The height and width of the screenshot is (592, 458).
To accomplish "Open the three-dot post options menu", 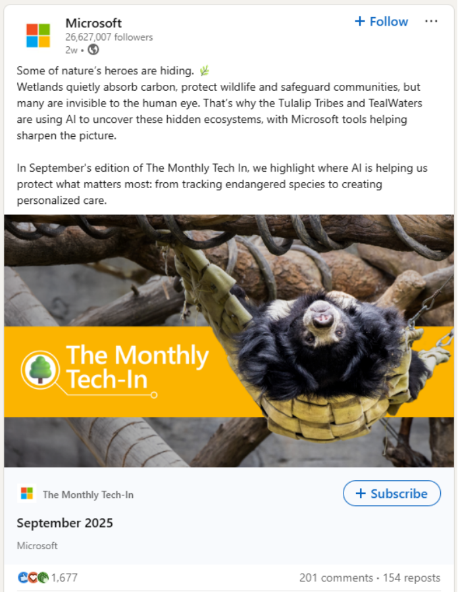I will 431,21.
